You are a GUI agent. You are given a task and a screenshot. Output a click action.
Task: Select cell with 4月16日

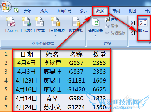(x=27, y=89)
